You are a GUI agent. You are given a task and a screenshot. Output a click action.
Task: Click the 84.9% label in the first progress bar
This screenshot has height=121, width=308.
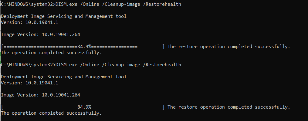84,47
